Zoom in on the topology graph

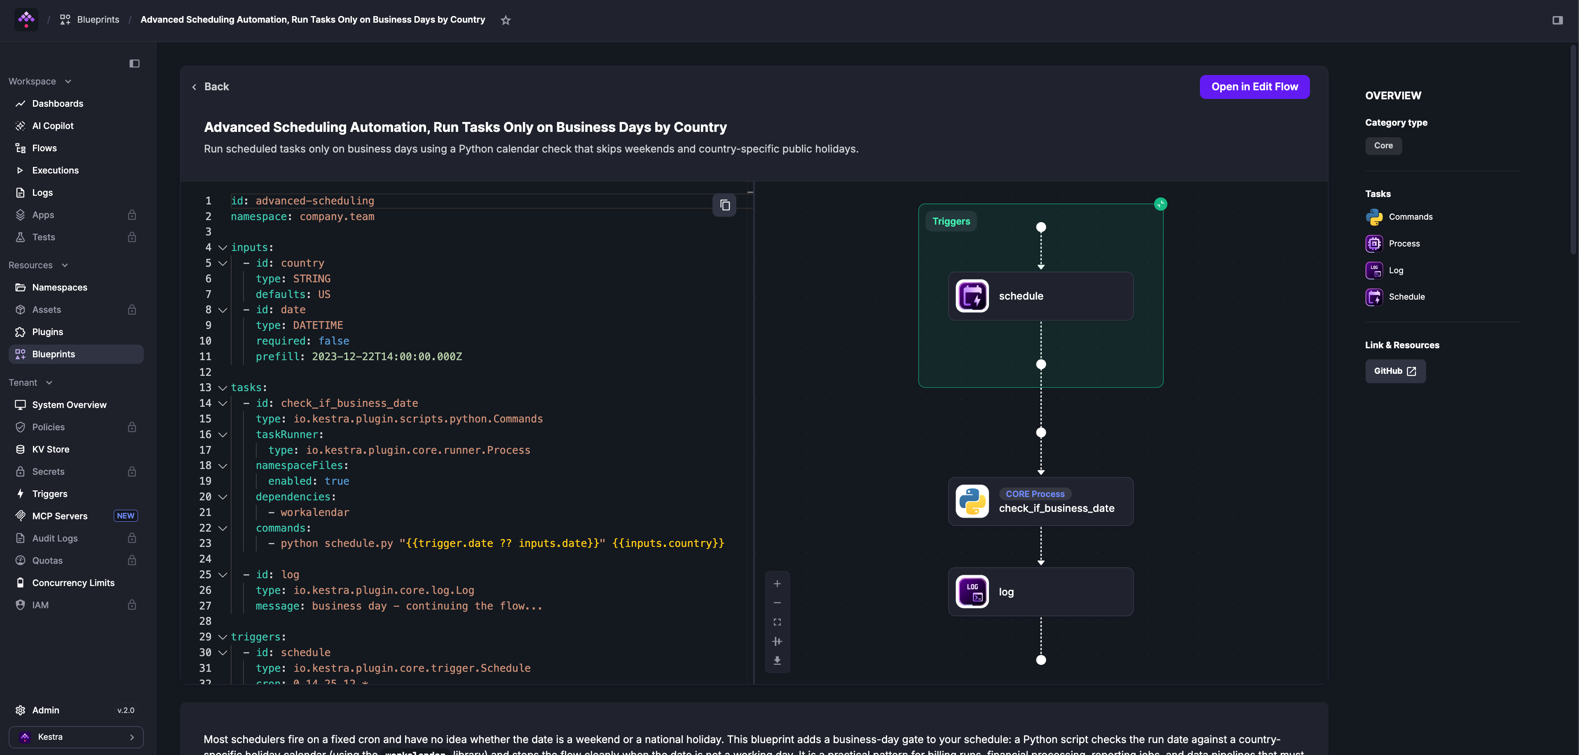(777, 584)
